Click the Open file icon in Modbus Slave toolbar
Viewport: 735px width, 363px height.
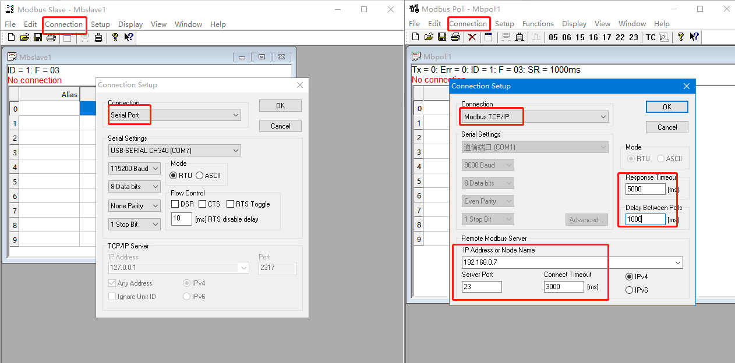24,38
